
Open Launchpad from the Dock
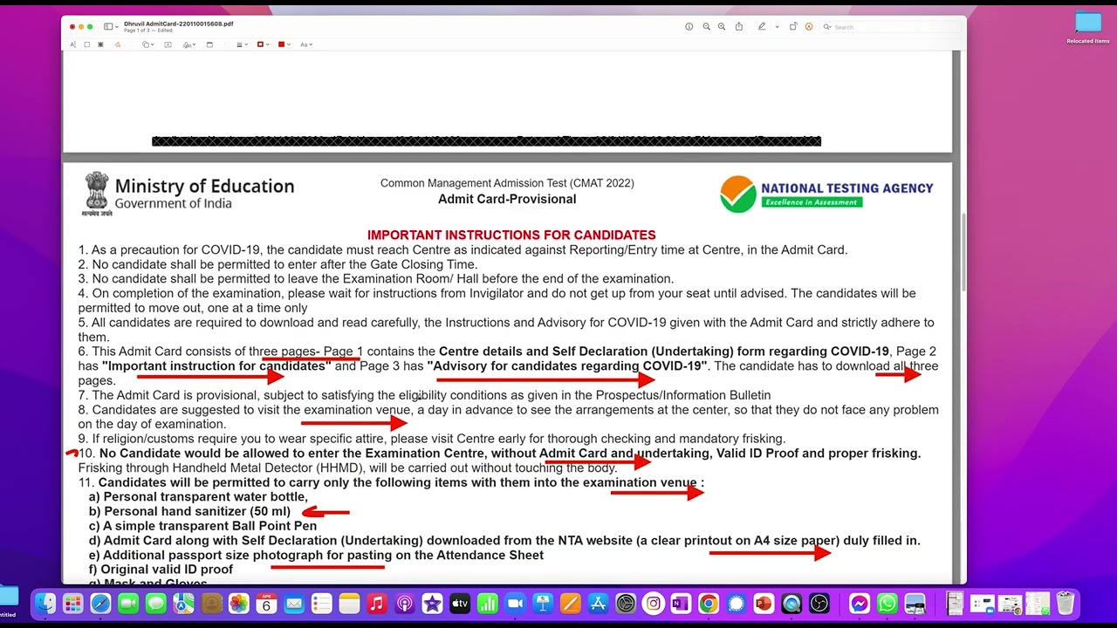72,604
